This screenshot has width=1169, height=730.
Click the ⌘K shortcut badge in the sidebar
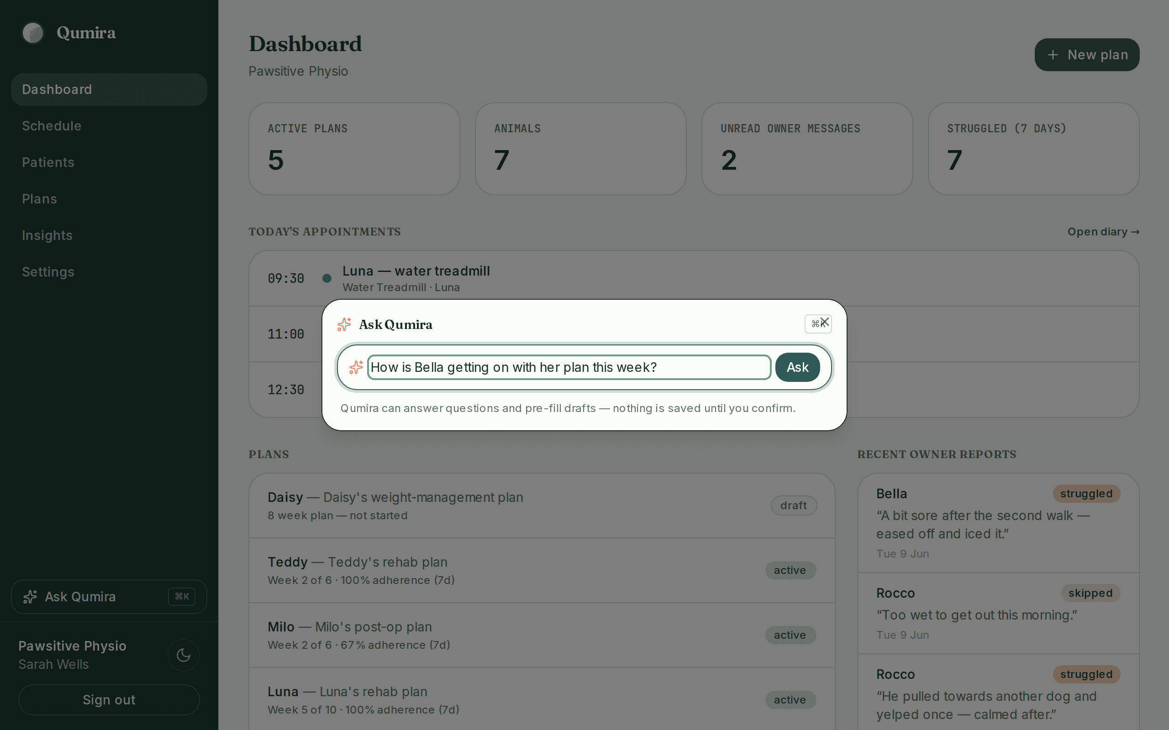point(182,597)
